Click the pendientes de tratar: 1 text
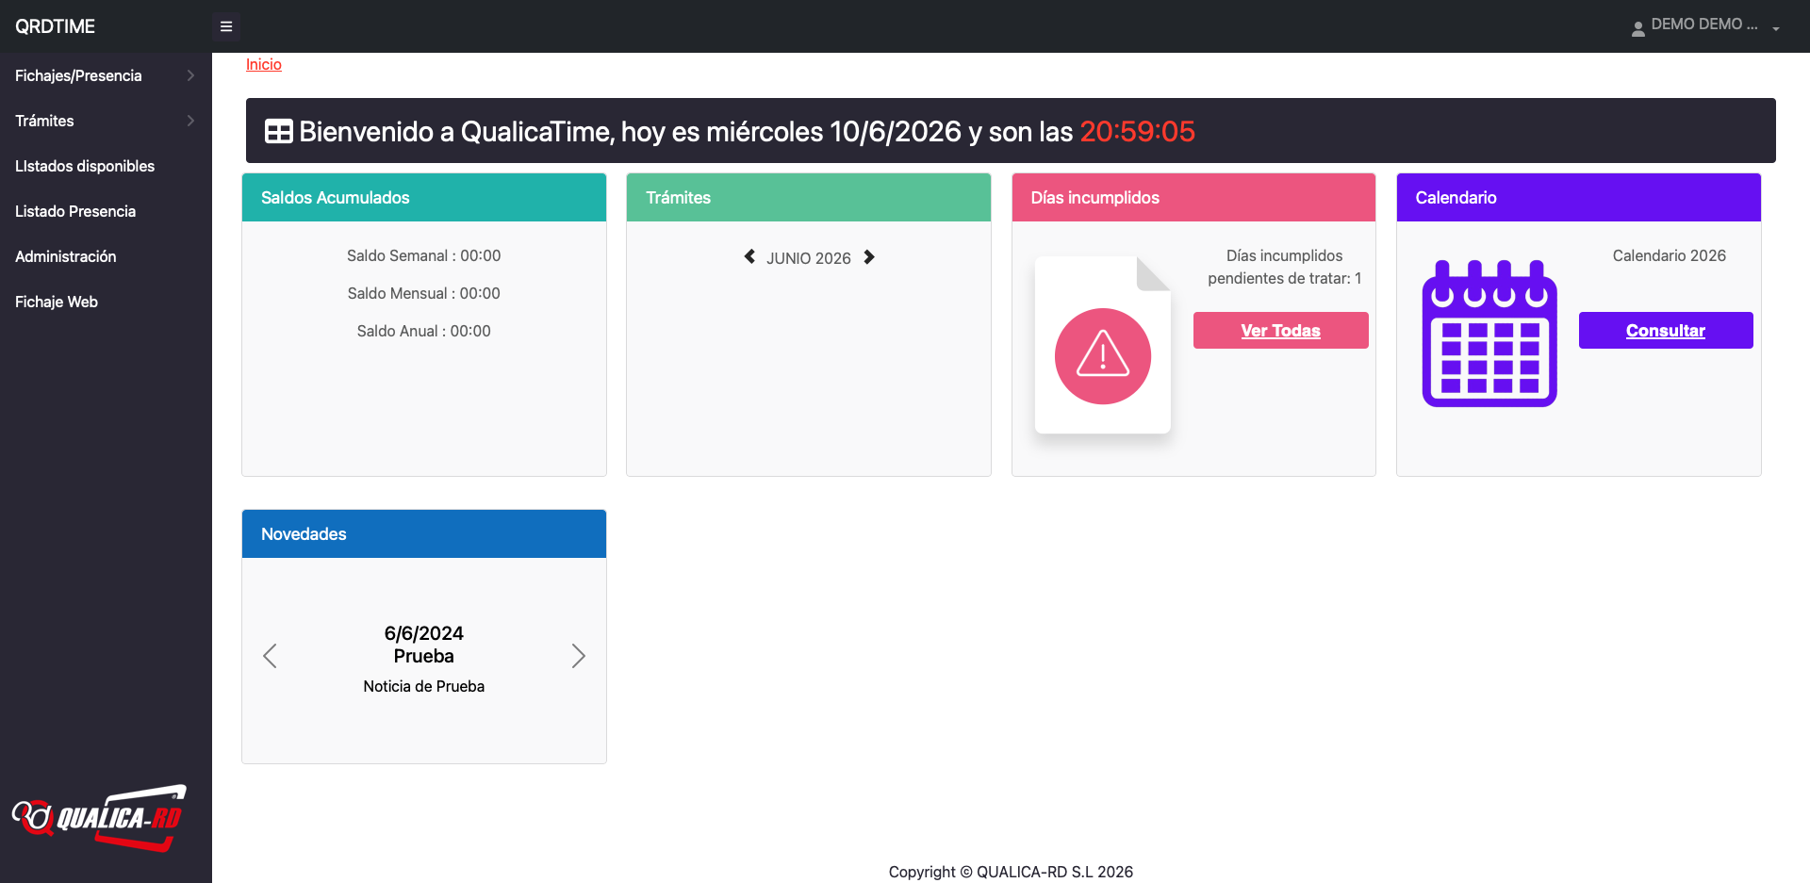Viewport: 1810px width, 883px height. (x=1285, y=278)
